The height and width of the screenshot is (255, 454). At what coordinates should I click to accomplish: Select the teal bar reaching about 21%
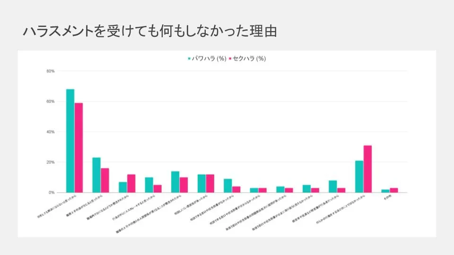[x=359, y=176]
